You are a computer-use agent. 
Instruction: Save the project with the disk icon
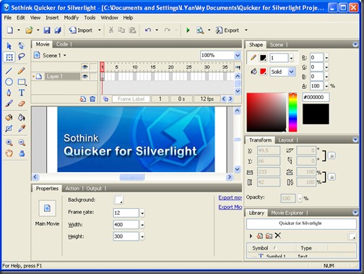point(47,30)
